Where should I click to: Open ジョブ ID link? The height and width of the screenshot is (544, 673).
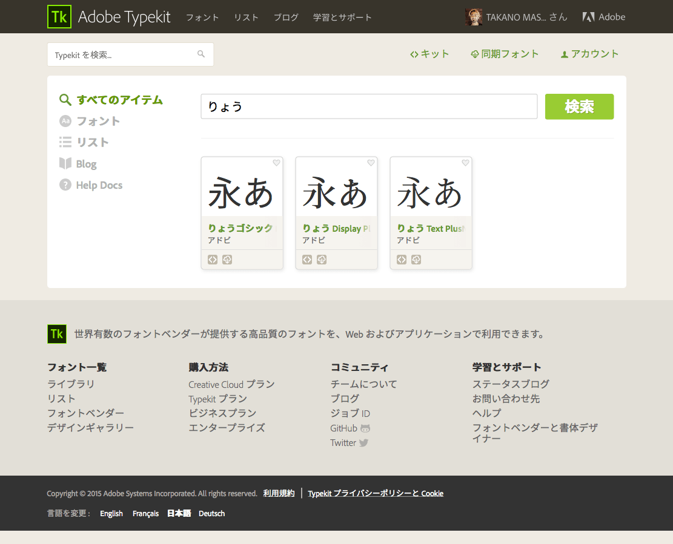pos(350,413)
